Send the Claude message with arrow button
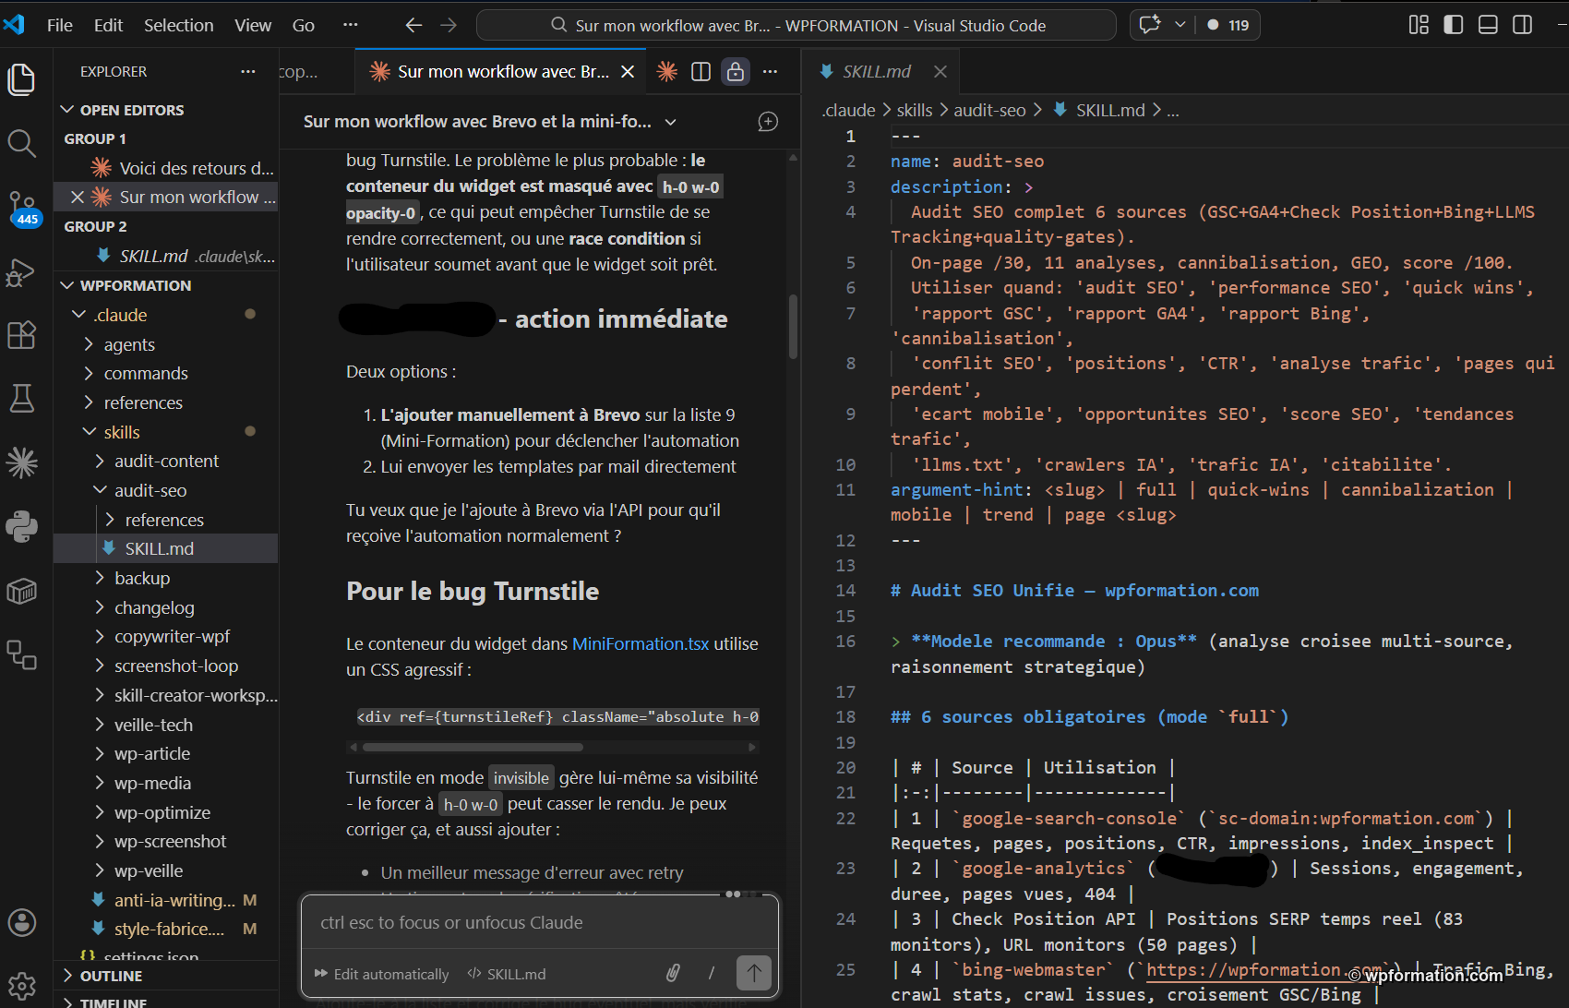Image resolution: width=1569 pixels, height=1008 pixels. click(754, 973)
